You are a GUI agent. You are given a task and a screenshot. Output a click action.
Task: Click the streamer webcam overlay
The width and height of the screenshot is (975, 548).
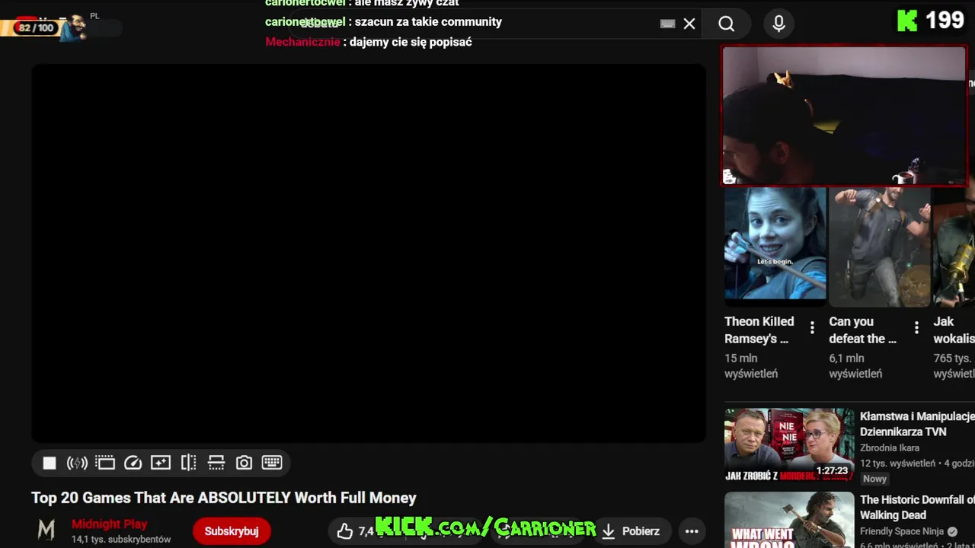pos(844,116)
